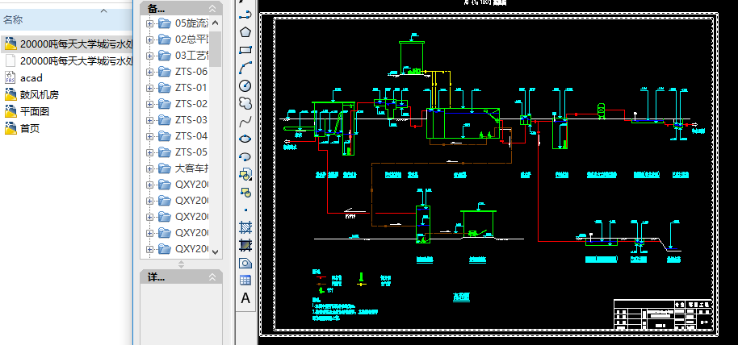This screenshot has width=738, height=345.
Task: Pick the Revision Cloud tool
Action: pos(245,103)
